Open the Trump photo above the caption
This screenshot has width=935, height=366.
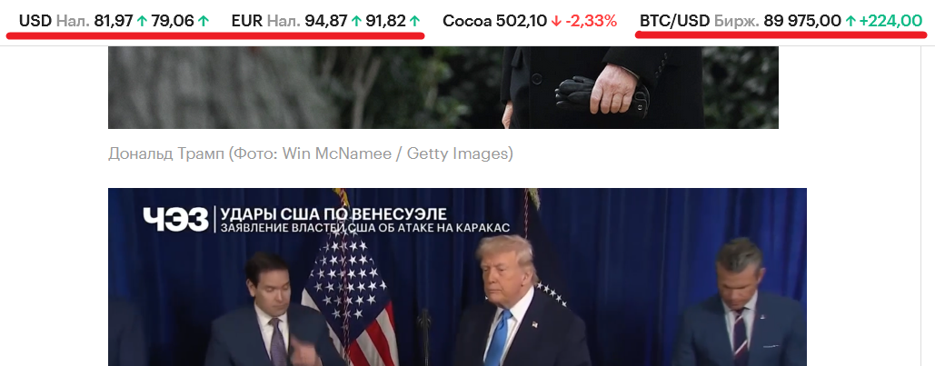pos(443,87)
